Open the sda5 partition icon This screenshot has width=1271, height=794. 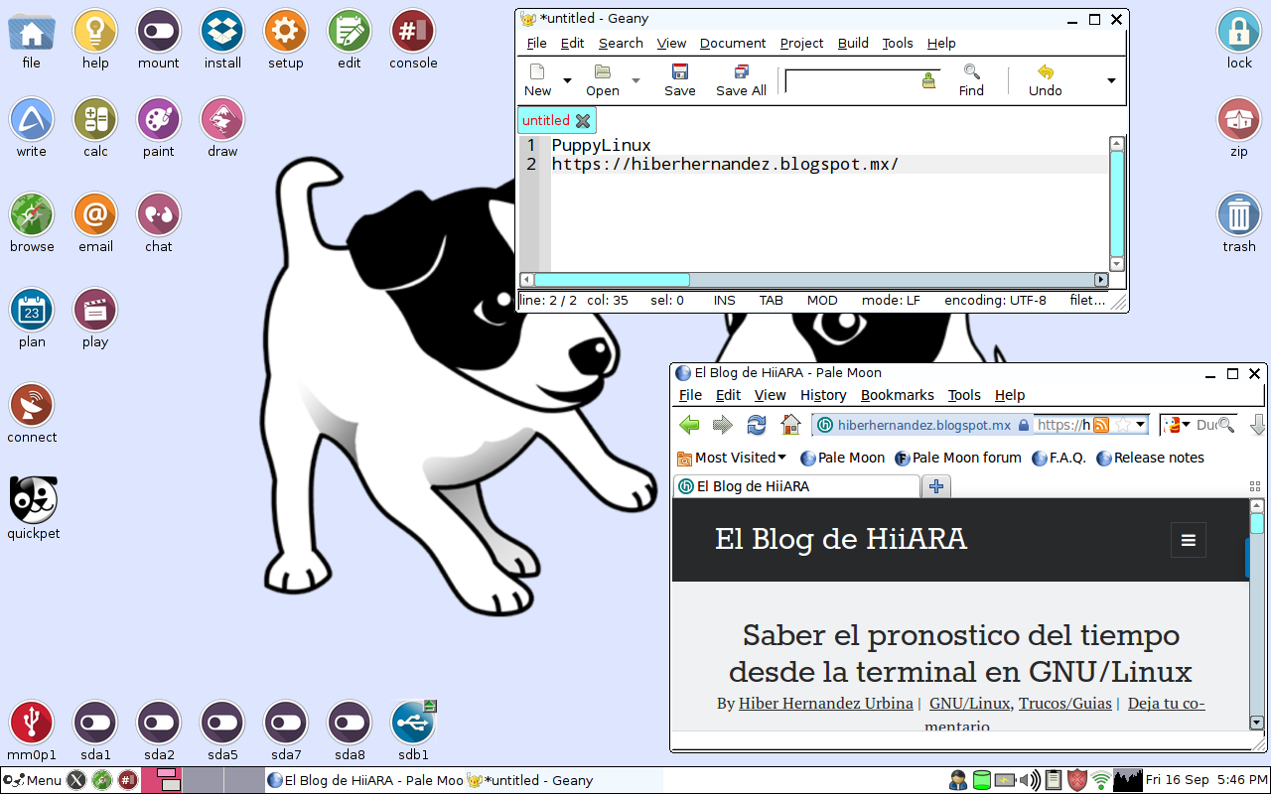click(x=222, y=730)
